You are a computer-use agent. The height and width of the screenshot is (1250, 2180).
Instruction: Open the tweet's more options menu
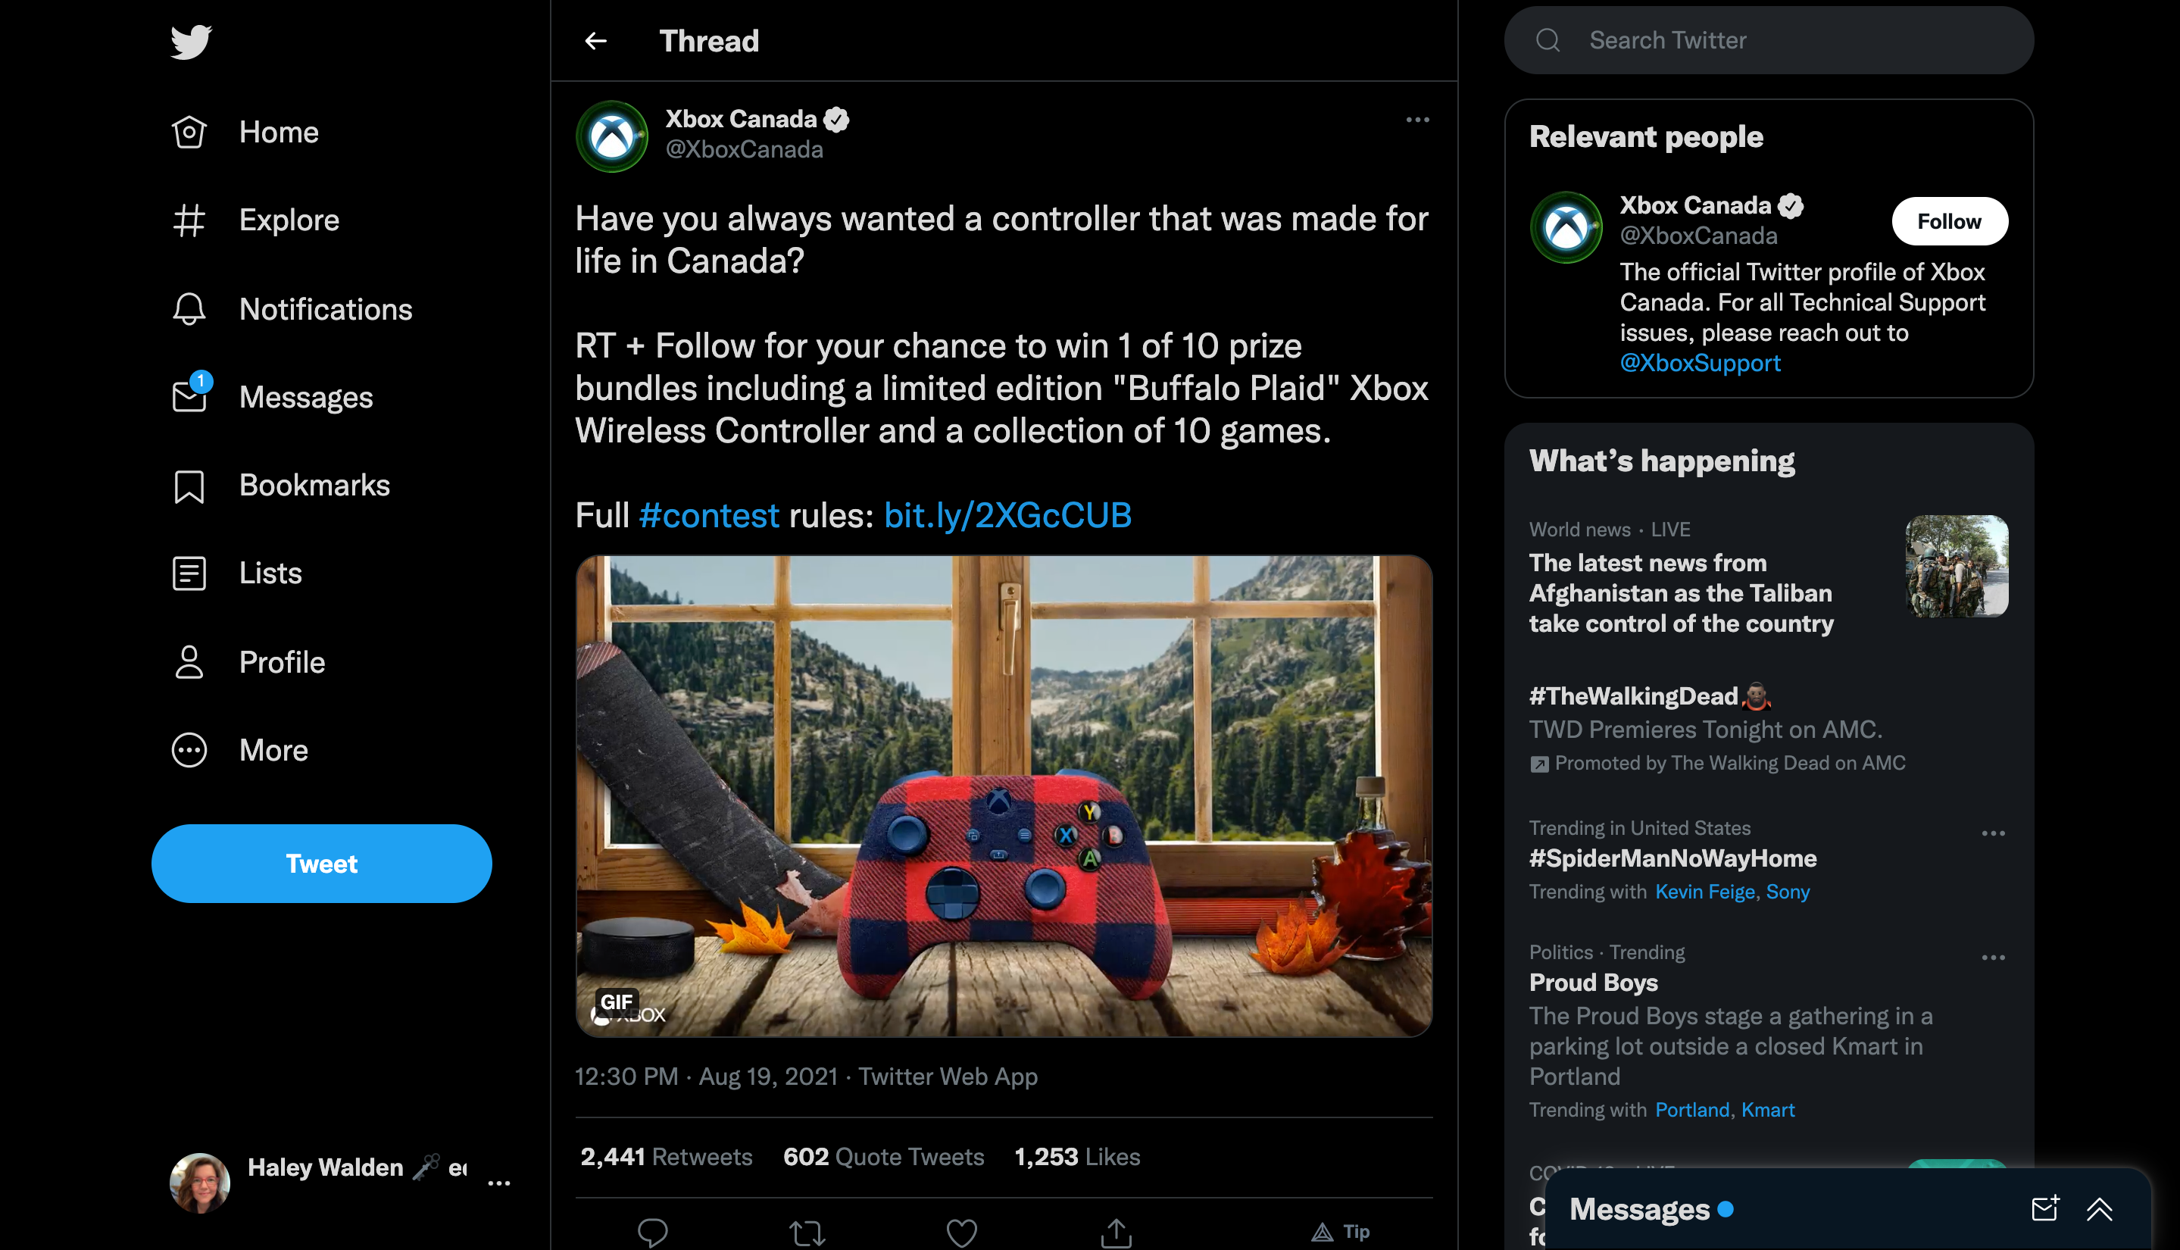click(x=1417, y=120)
